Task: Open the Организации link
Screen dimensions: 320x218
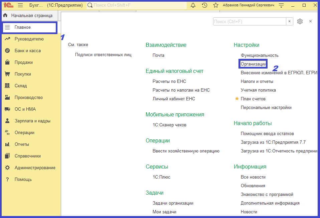Action: [253, 64]
